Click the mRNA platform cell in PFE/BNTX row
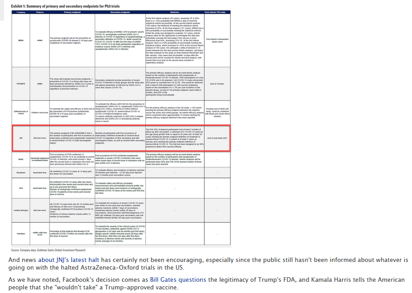This screenshot has height=293, width=412. pos(40,84)
